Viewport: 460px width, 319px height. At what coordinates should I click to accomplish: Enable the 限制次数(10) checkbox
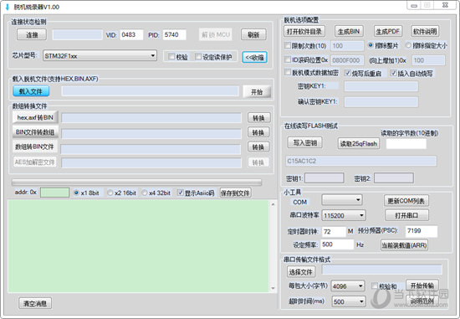(288, 45)
